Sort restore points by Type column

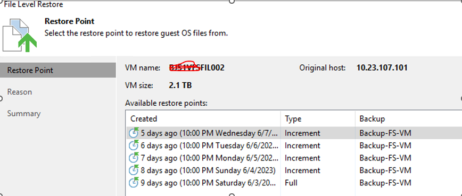(x=318, y=119)
